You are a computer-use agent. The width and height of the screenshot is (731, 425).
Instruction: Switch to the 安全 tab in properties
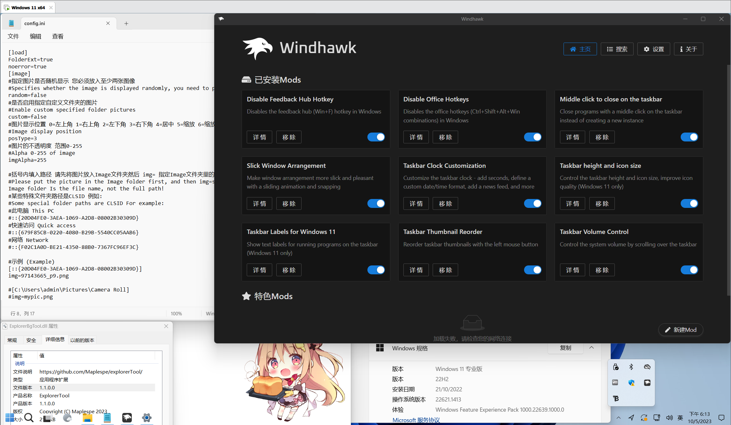pos(31,340)
